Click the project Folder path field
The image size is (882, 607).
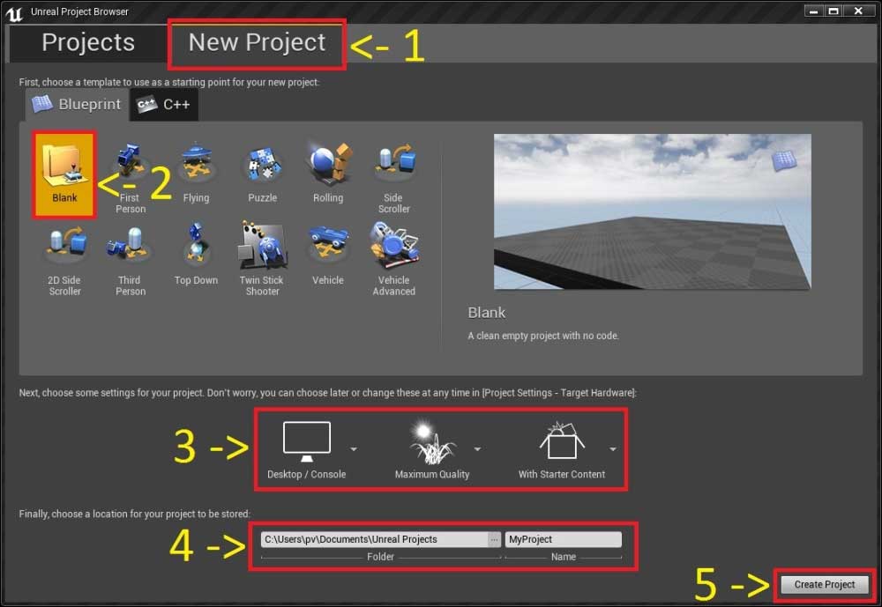click(x=374, y=539)
